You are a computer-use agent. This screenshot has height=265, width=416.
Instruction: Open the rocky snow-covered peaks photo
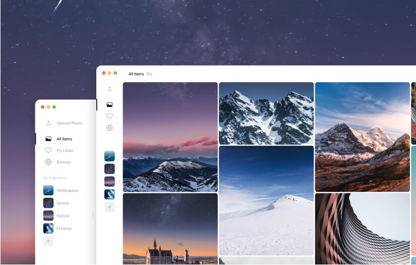pos(266,114)
